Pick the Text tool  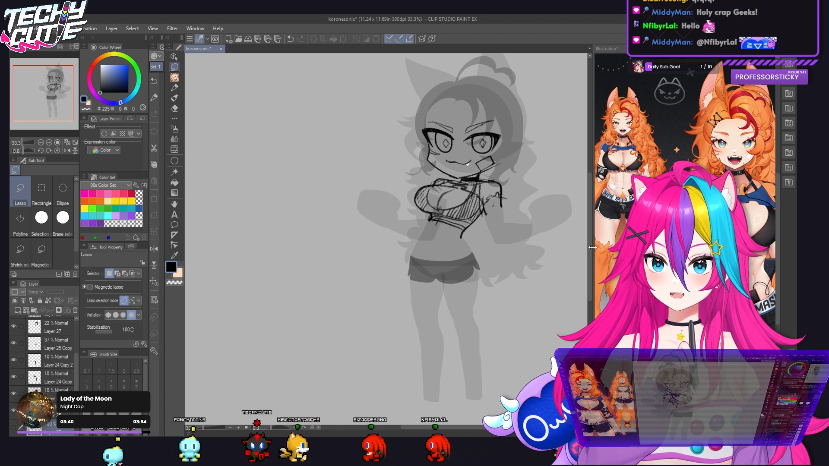(174, 214)
